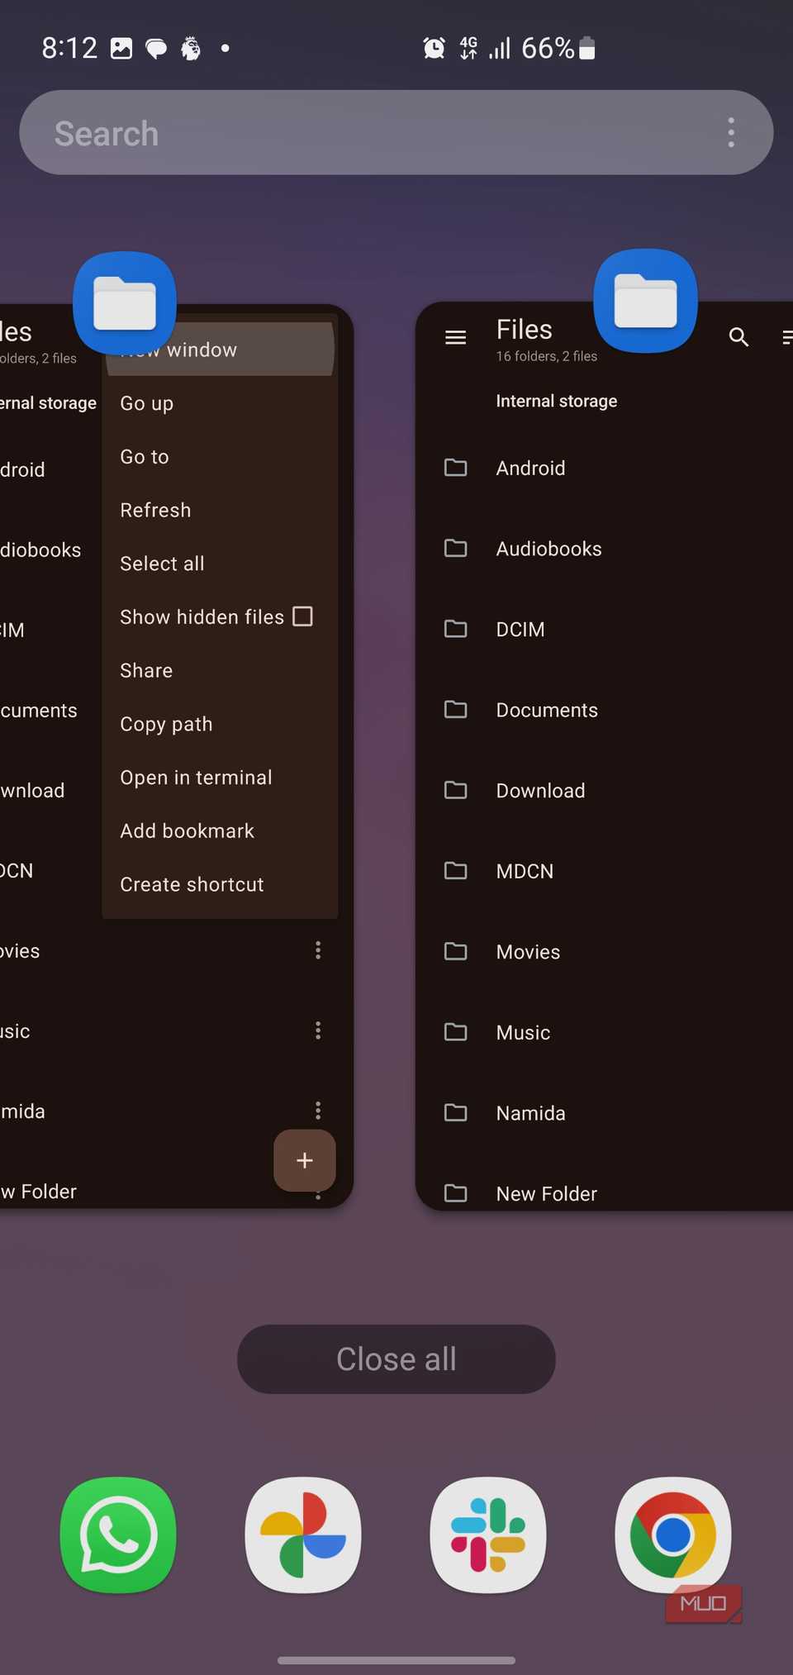This screenshot has height=1675, width=793.
Task: Tap the Namida folder icon in the right window
Action: 456,1112
